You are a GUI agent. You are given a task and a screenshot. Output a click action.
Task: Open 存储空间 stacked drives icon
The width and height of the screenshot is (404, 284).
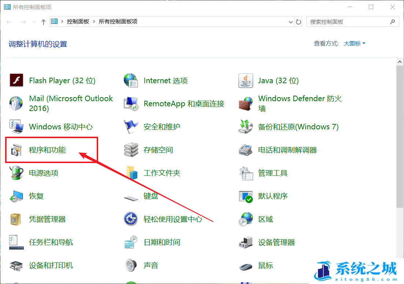[131, 150]
